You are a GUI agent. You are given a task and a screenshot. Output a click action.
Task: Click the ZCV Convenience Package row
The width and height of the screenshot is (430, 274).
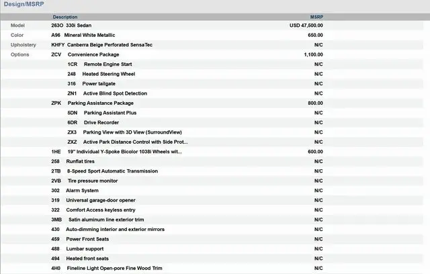[93, 54]
